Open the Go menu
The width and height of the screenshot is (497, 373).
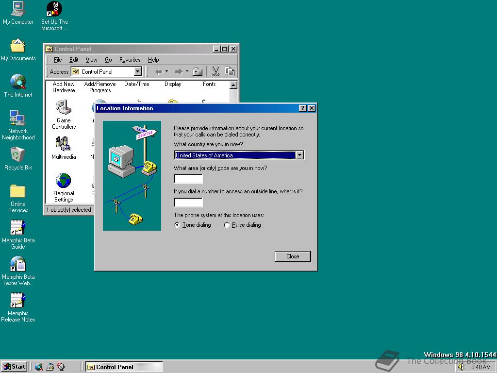point(108,60)
